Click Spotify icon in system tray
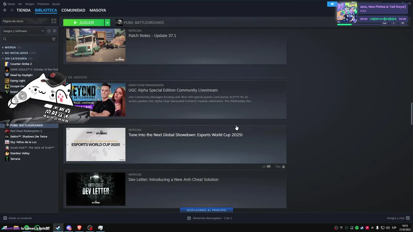Screen dimensions: 413x232 coord(357,228)
